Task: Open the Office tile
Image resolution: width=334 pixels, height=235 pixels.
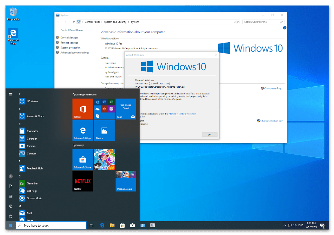Action: 82,109
